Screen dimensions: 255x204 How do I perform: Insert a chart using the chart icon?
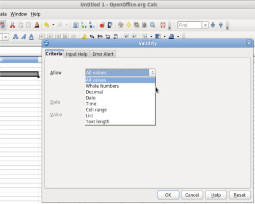click(102, 25)
